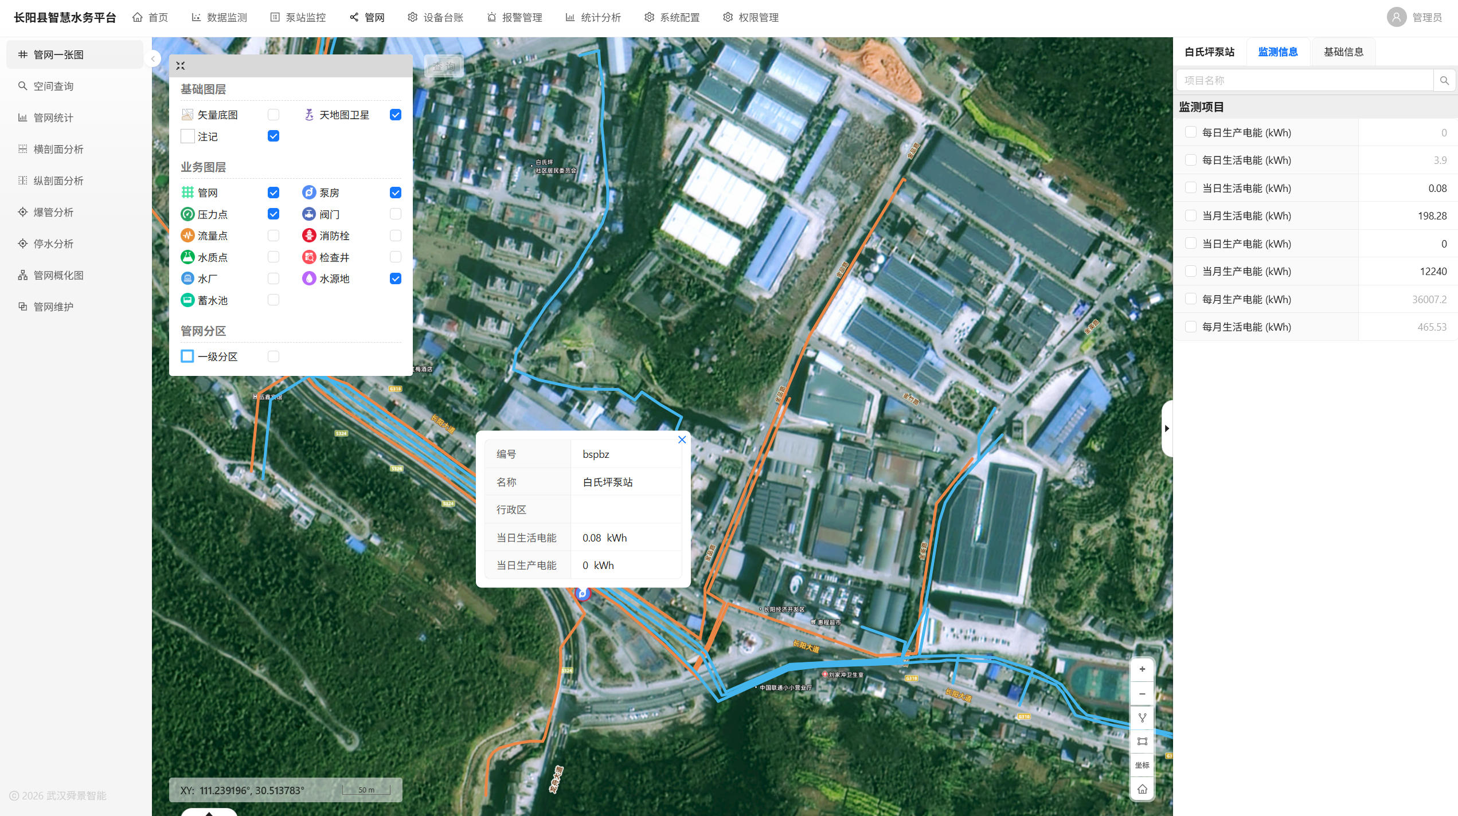Switch to the 基础信息 tab
This screenshot has height=816, width=1458.
[1343, 52]
